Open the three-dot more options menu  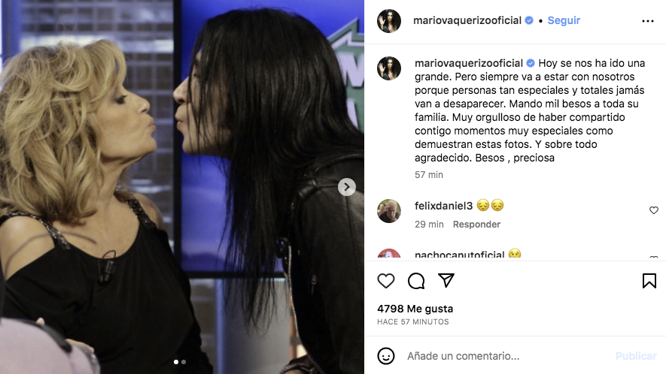pyautogui.click(x=648, y=21)
